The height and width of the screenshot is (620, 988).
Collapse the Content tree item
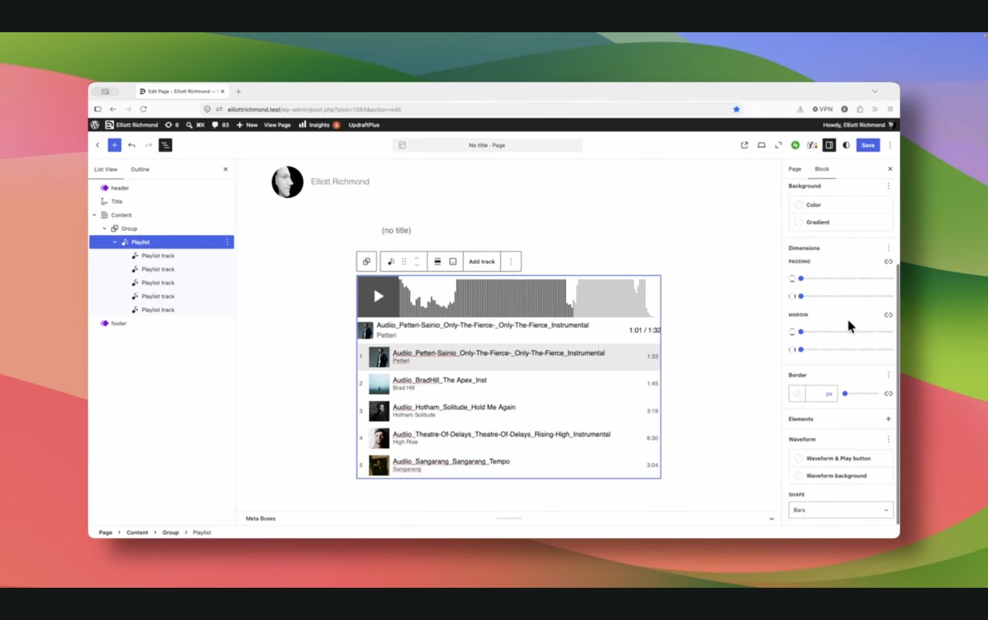95,215
